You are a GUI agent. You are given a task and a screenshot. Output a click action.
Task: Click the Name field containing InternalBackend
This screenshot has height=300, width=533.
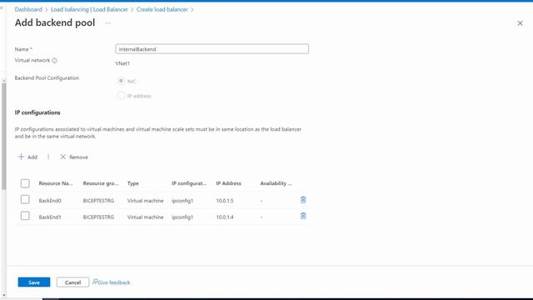point(212,49)
